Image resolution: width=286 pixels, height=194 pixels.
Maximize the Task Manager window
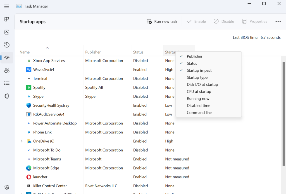click(264, 3)
